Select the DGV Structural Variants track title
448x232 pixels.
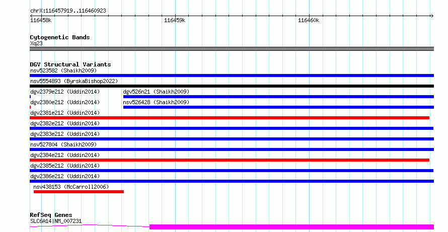click(70, 64)
